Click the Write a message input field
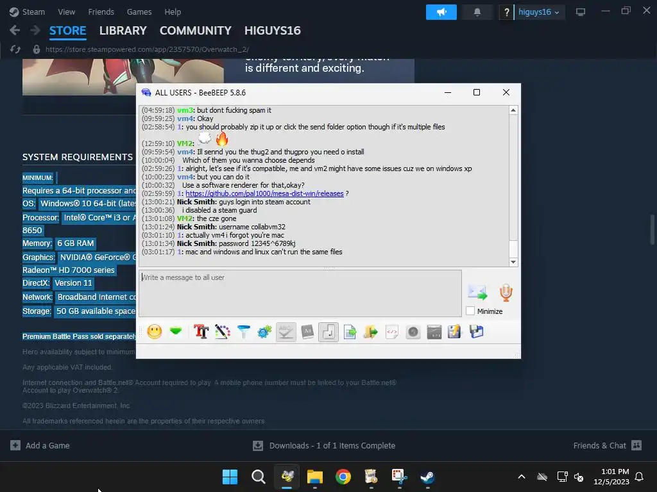Image resolution: width=657 pixels, height=492 pixels. point(300,293)
